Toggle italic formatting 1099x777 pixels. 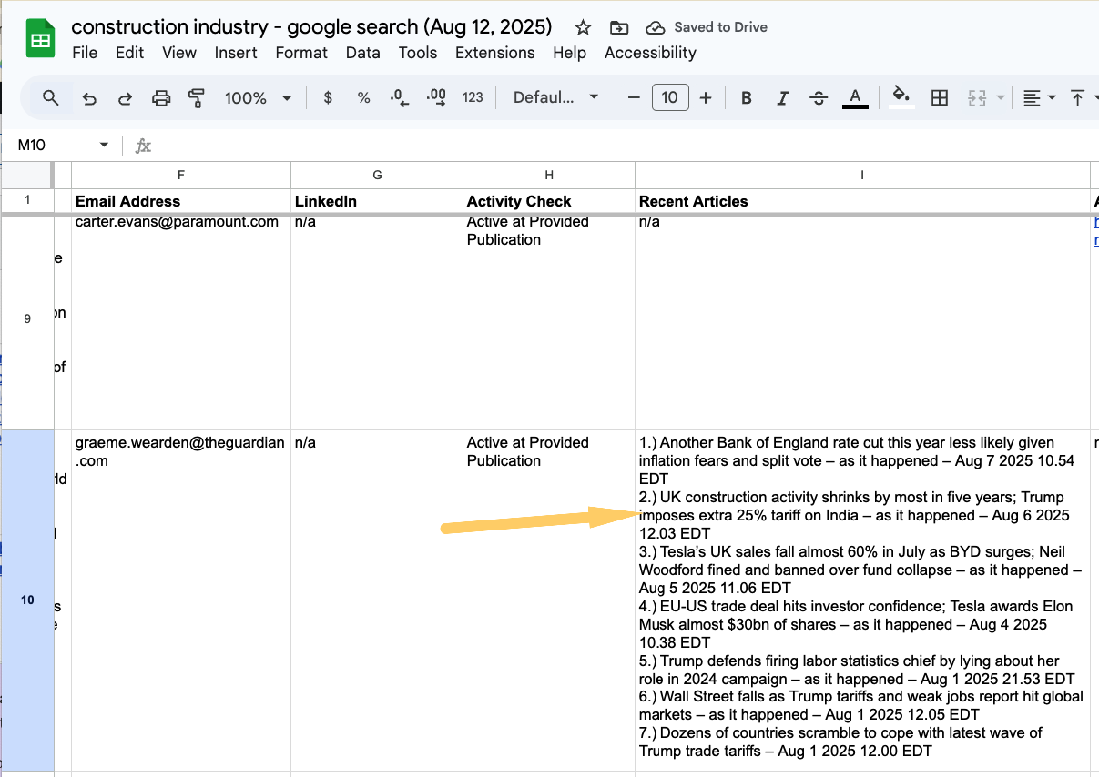(782, 98)
